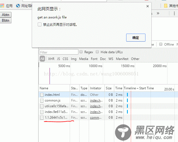Click inside the Filter input field
The width and height of the screenshot is (178, 142).
point(59,52)
